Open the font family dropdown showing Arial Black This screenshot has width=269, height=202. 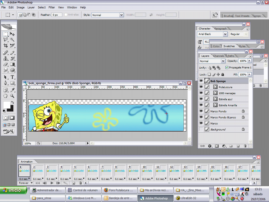(226, 34)
